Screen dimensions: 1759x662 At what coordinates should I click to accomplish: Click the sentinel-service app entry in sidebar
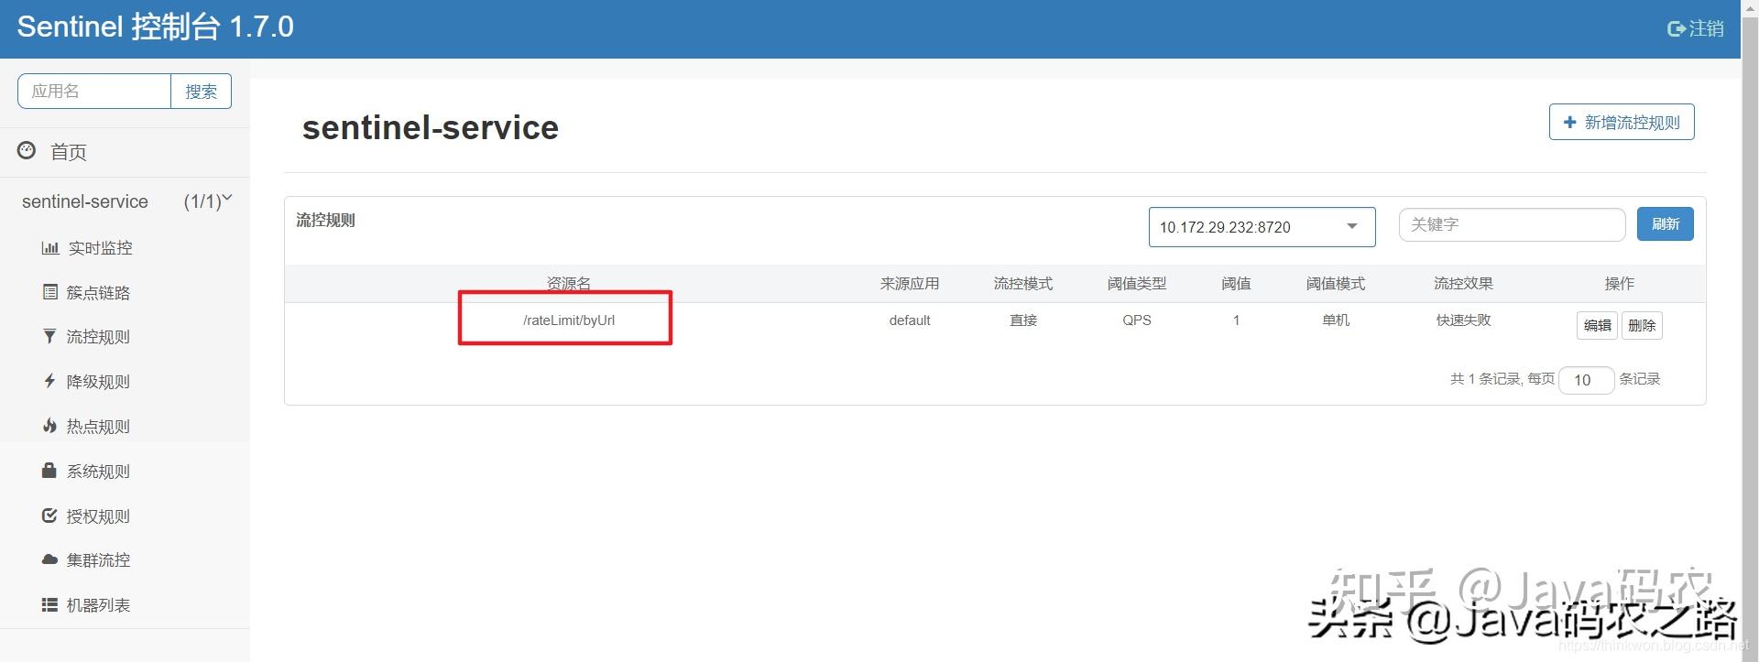[x=85, y=201]
